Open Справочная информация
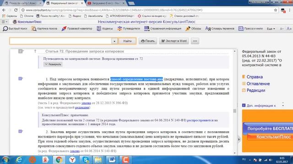 (x=163, y=29)
